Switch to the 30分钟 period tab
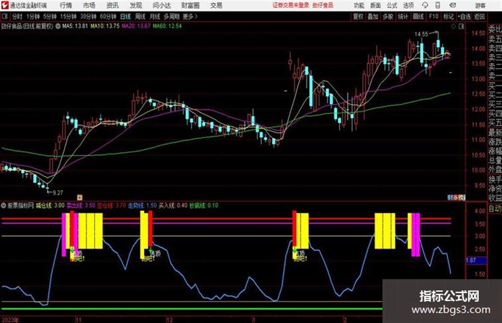The width and height of the screenshot is (502, 323). click(x=88, y=16)
